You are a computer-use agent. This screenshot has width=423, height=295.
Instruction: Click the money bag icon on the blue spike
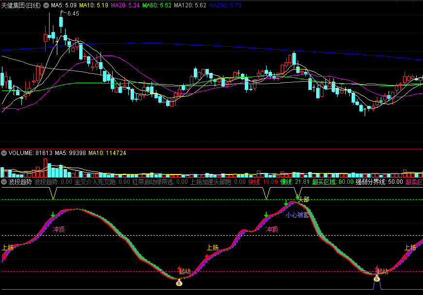click(x=376, y=278)
